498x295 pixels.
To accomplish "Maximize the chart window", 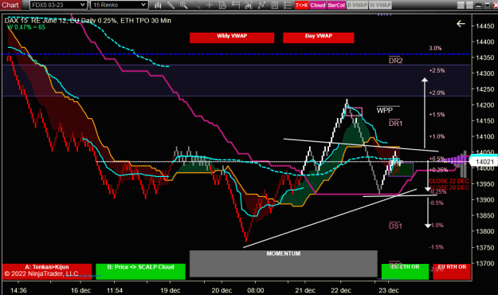I will click(x=487, y=5).
